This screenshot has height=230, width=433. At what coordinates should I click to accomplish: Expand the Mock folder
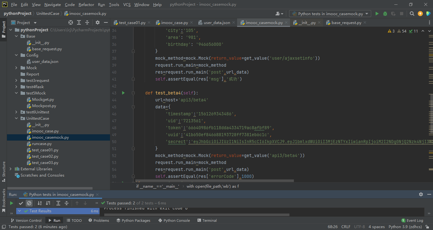[16, 68]
